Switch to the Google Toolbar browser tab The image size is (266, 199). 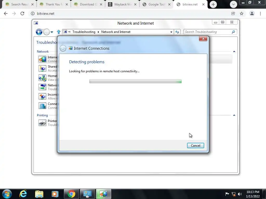156,4
